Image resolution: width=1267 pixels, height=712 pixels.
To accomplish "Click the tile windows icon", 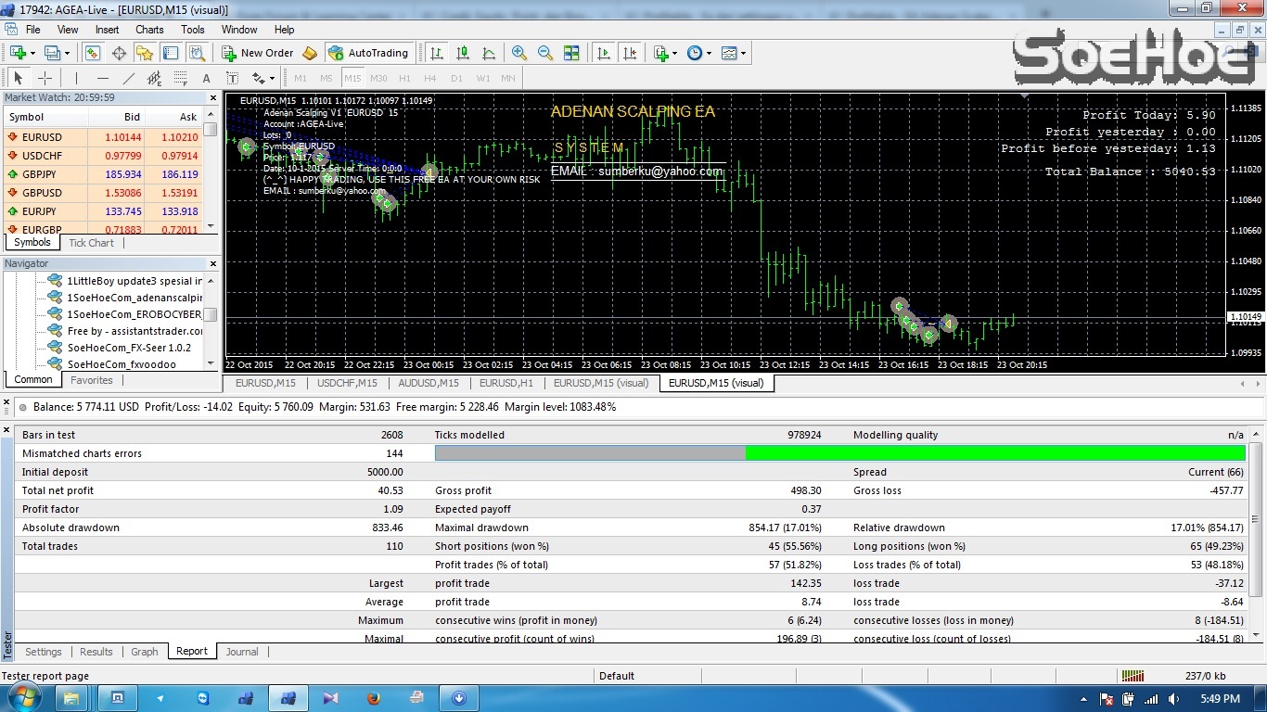I will point(571,54).
